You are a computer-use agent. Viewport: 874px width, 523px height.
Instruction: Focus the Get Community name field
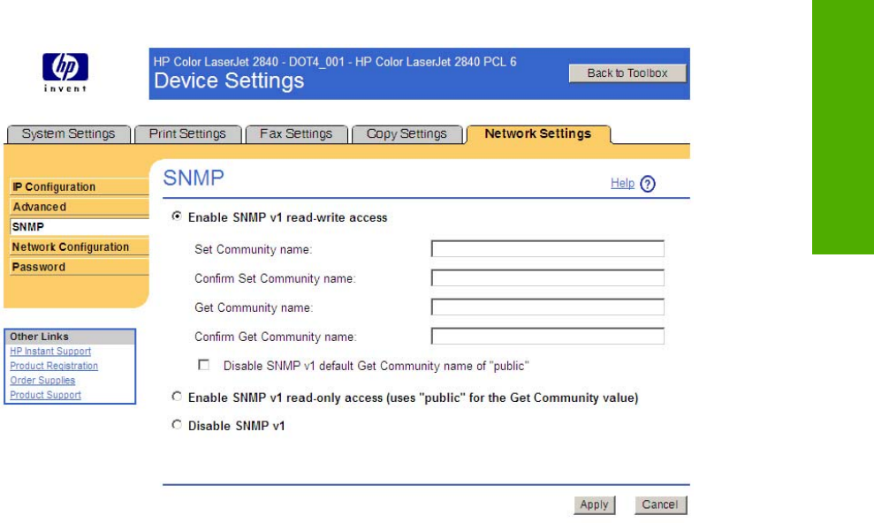tap(548, 307)
